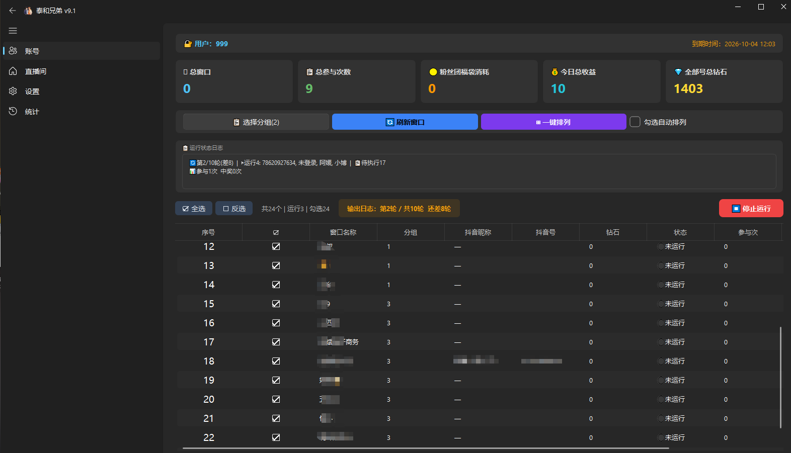Click the 统计 history icon in sidebar

pos(13,111)
